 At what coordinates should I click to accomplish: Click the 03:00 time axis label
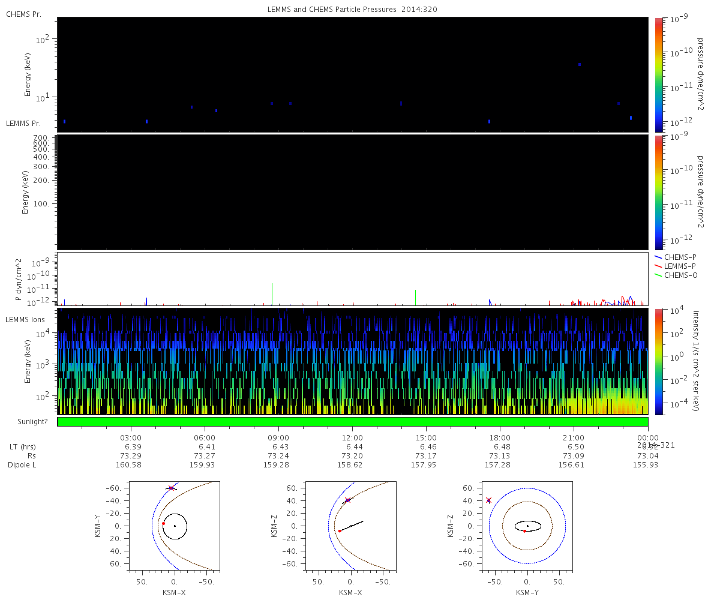[x=131, y=437]
